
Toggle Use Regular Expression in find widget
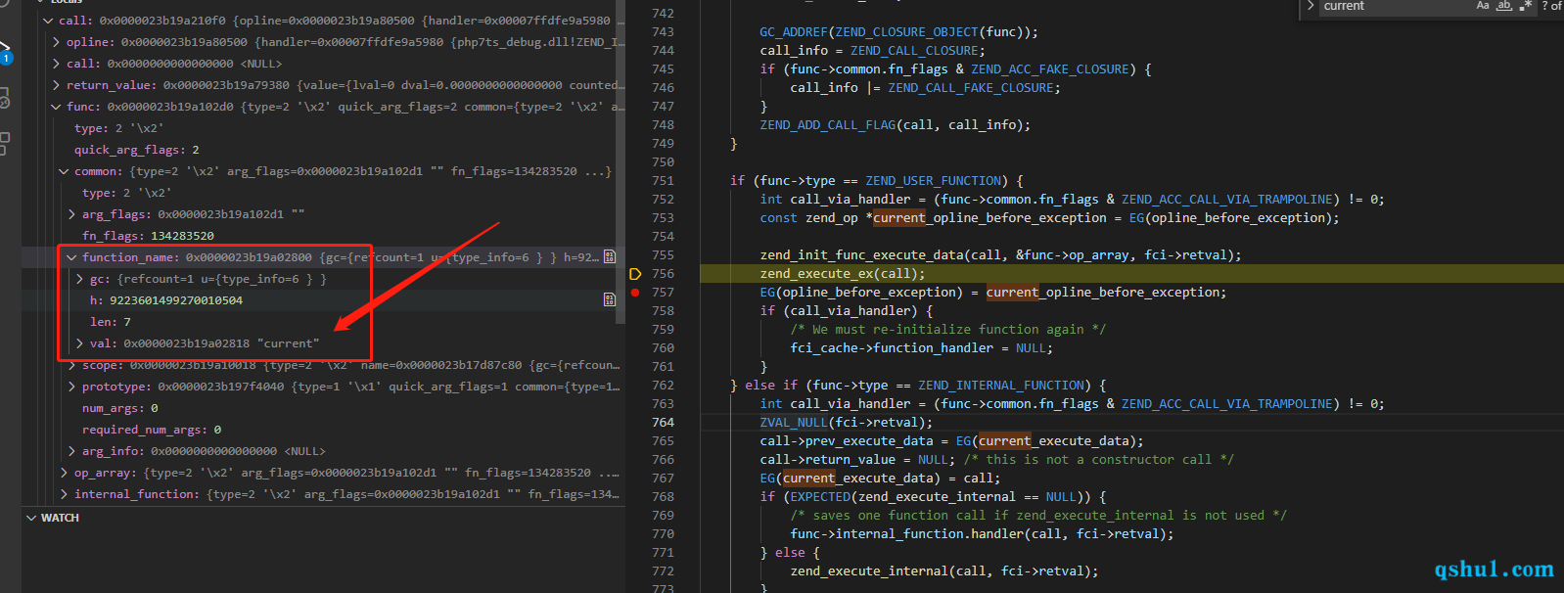[x=1526, y=6]
